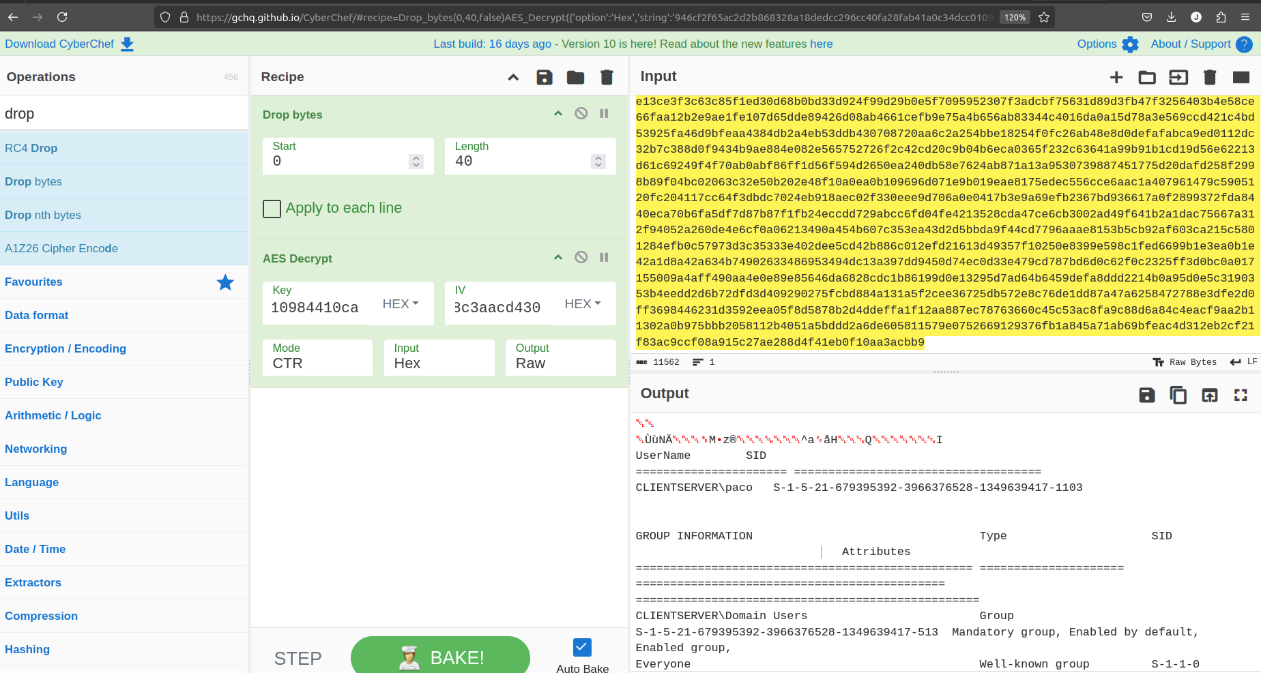Uncheck the Auto Bake checkbox
Viewport: 1261px width, 673px height.
pos(582,647)
